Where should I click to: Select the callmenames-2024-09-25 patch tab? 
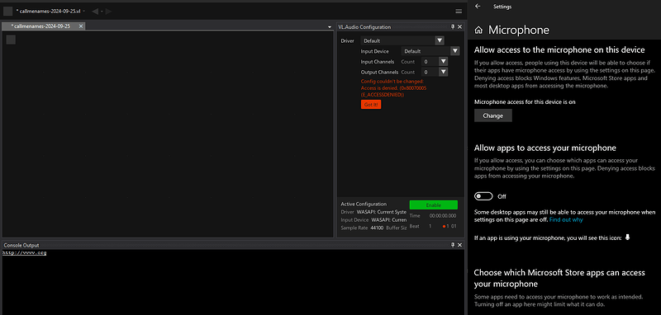click(x=44, y=26)
